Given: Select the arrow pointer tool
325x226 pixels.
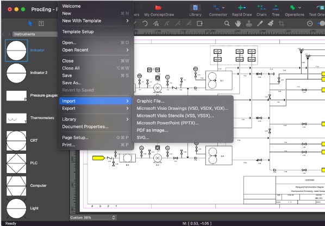Looking at the screenshot, I should (30, 23).
